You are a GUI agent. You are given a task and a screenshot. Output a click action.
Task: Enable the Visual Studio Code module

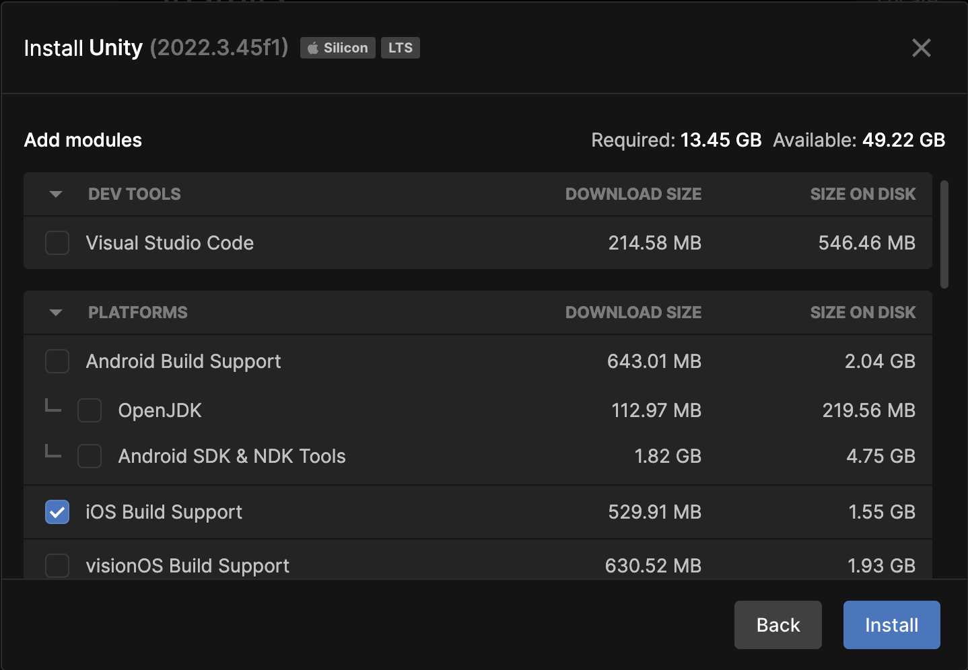coord(57,243)
